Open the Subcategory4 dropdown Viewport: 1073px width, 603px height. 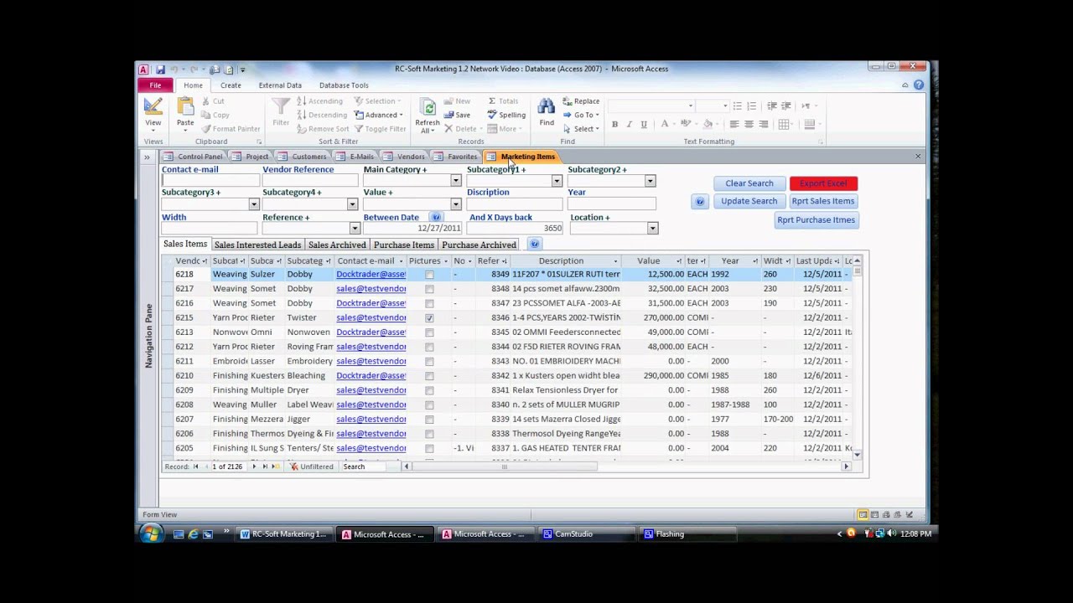tap(352, 204)
